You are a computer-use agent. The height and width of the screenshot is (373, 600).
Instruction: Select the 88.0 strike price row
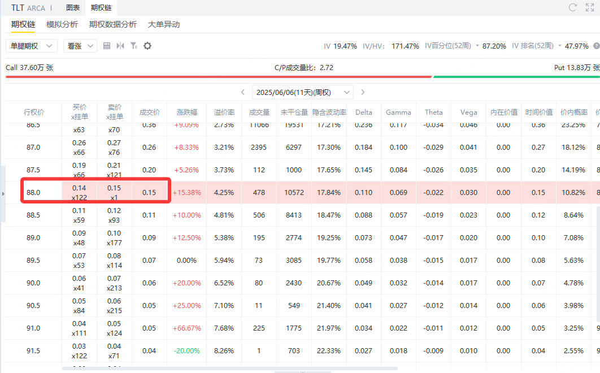tap(302, 193)
